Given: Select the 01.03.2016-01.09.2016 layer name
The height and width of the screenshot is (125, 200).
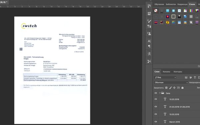Looking at the screenshot, I should 179,107.
